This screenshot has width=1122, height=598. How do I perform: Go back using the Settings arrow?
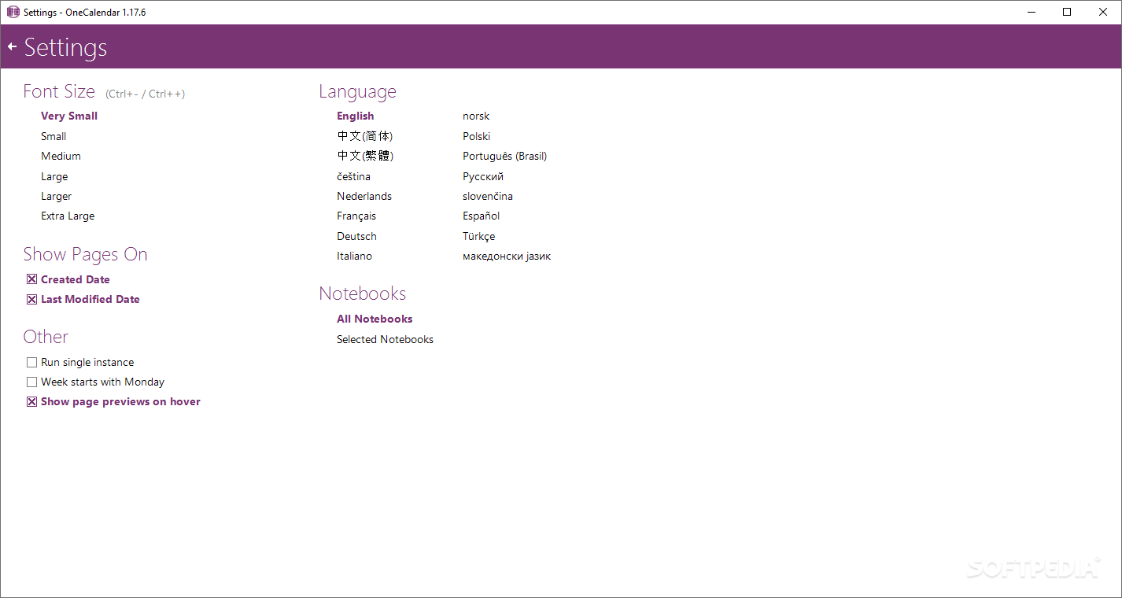(12, 47)
